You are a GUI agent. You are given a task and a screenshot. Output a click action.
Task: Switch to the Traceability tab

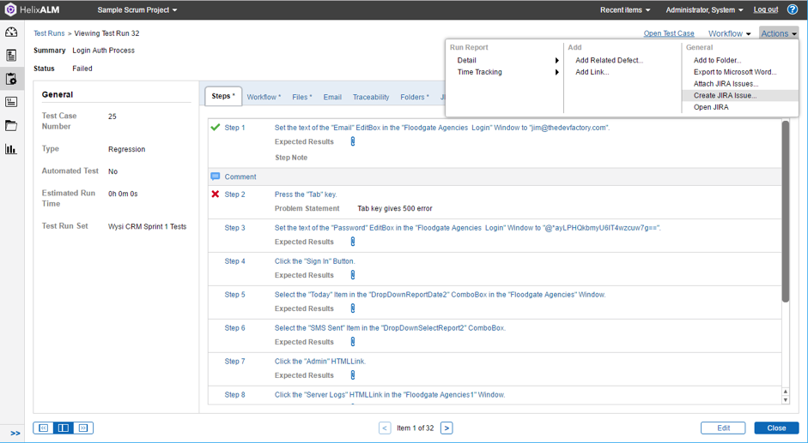371,98
